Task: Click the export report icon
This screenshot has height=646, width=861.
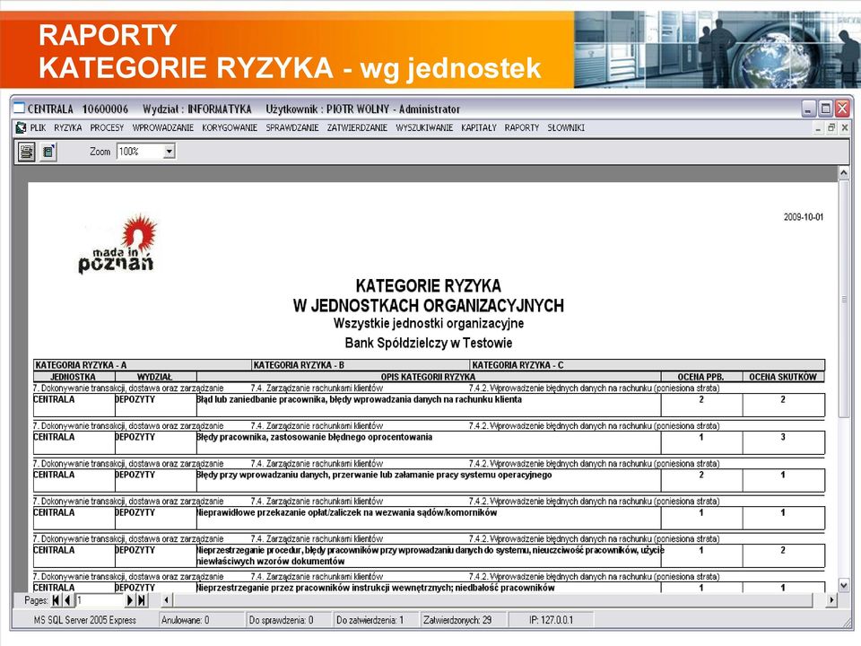Action: pyautogui.click(x=48, y=152)
